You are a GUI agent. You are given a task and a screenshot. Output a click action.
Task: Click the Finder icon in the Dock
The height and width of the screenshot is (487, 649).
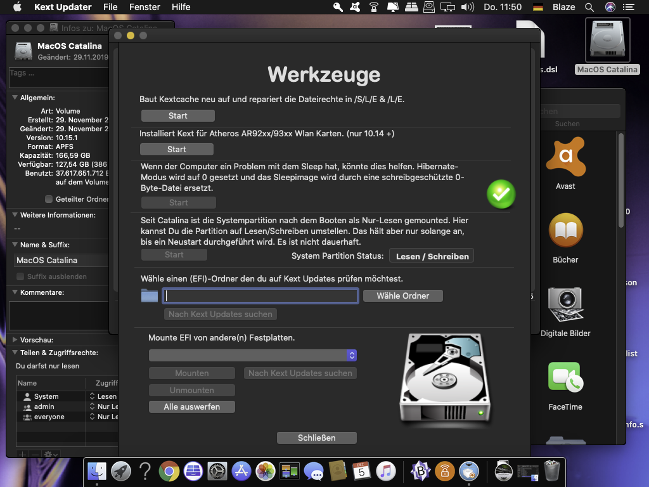click(97, 471)
